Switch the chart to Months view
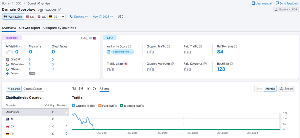 click(270, 88)
